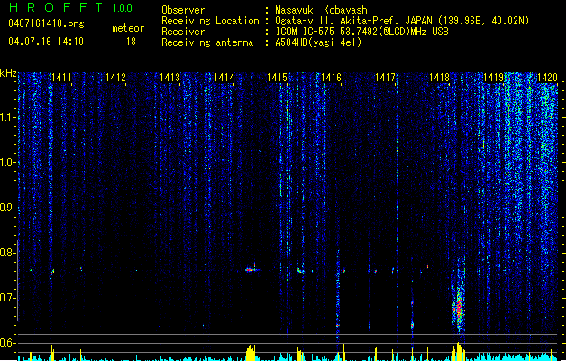Viewport: 567px width, 361px height.
Task: Click the 1411 time marker
Action: (61, 78)
